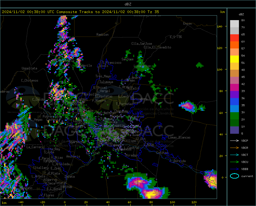This screenshot has width=256, height=206.
Task: Click the white VBCP arrow in legend
Action: 234,141
